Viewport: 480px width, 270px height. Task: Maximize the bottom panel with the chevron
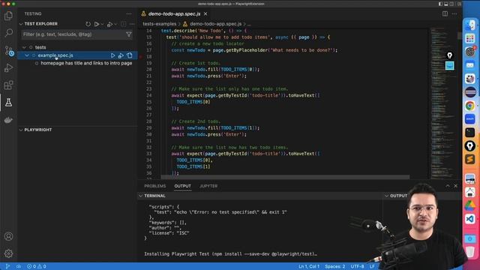click(x=448, y=186)
